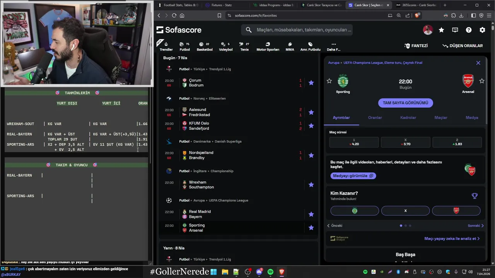Viewport: 495px width, 278px height.
Task: Select the away win odds 1.83
Action: pos(457,142)
